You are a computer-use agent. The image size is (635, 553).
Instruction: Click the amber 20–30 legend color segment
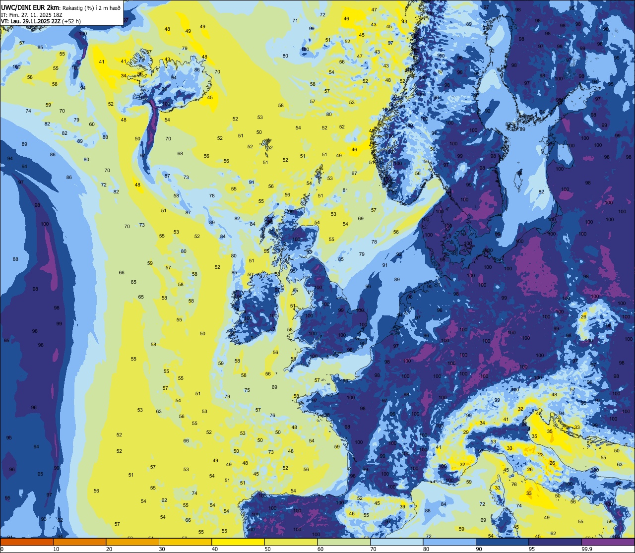pos(132,542)
